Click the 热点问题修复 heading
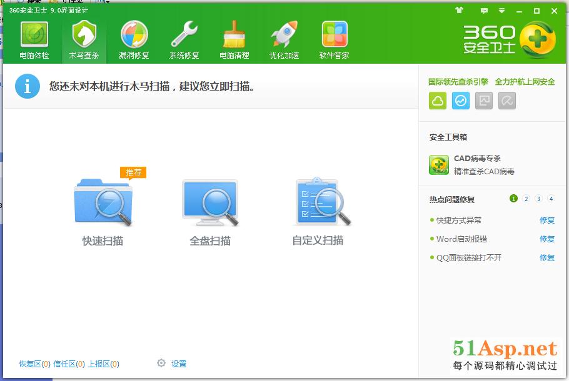569x381 pixels. point(452,199)
